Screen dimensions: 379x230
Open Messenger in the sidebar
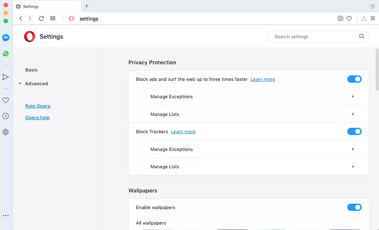[x=6, y=38]
